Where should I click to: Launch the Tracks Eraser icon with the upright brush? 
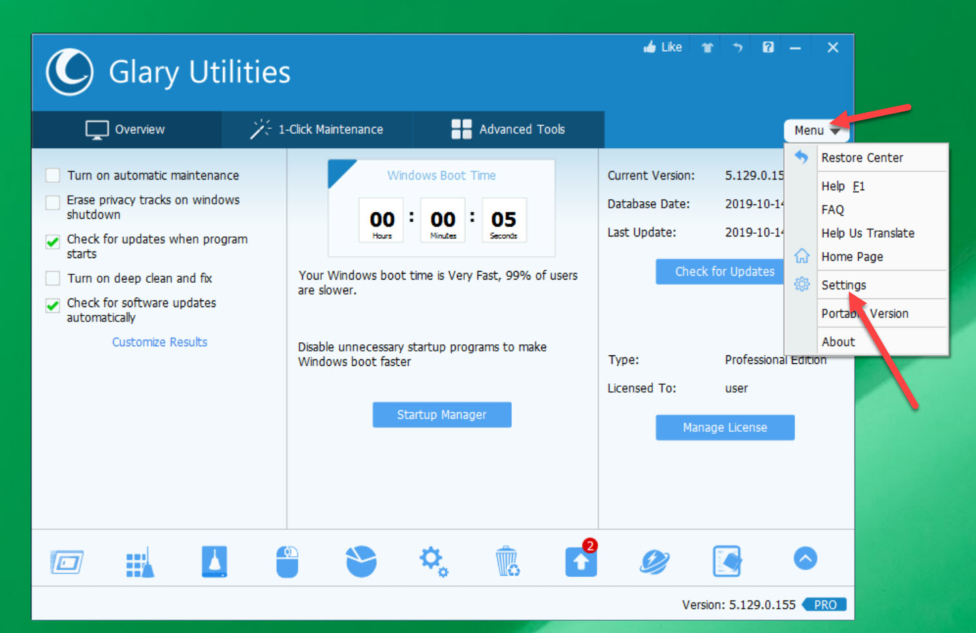point(214,562)
